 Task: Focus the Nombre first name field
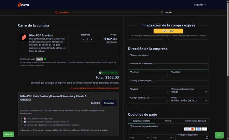point(148,75)
